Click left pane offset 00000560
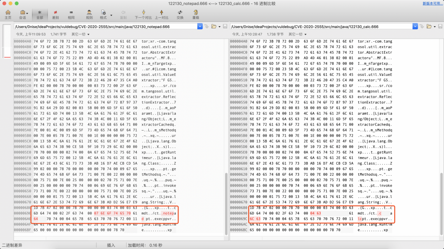444x249 pixels. (x=22, y=108)
